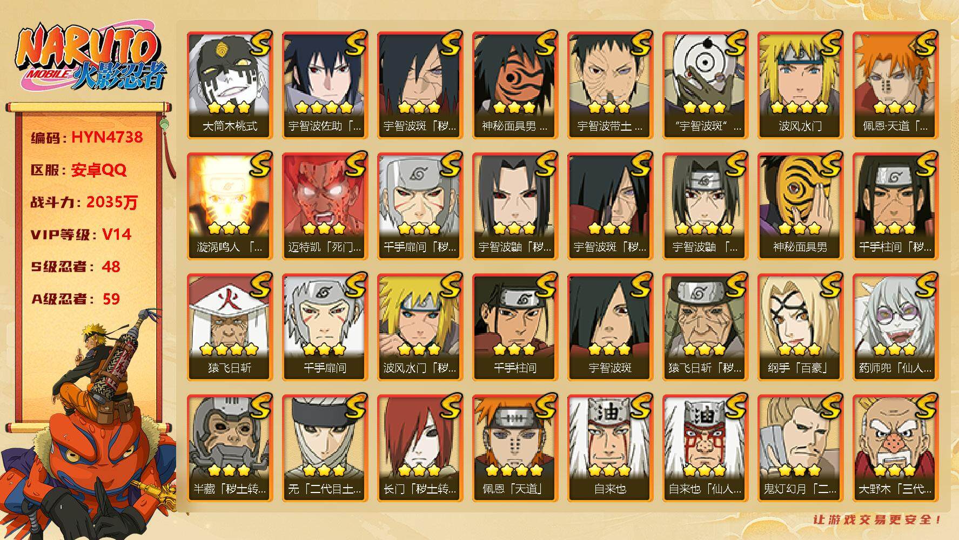Click the 佩恩「天道」card in bottom row
Image resolution: width=959 pixels, height=540 pixels.
coord(515,448)
